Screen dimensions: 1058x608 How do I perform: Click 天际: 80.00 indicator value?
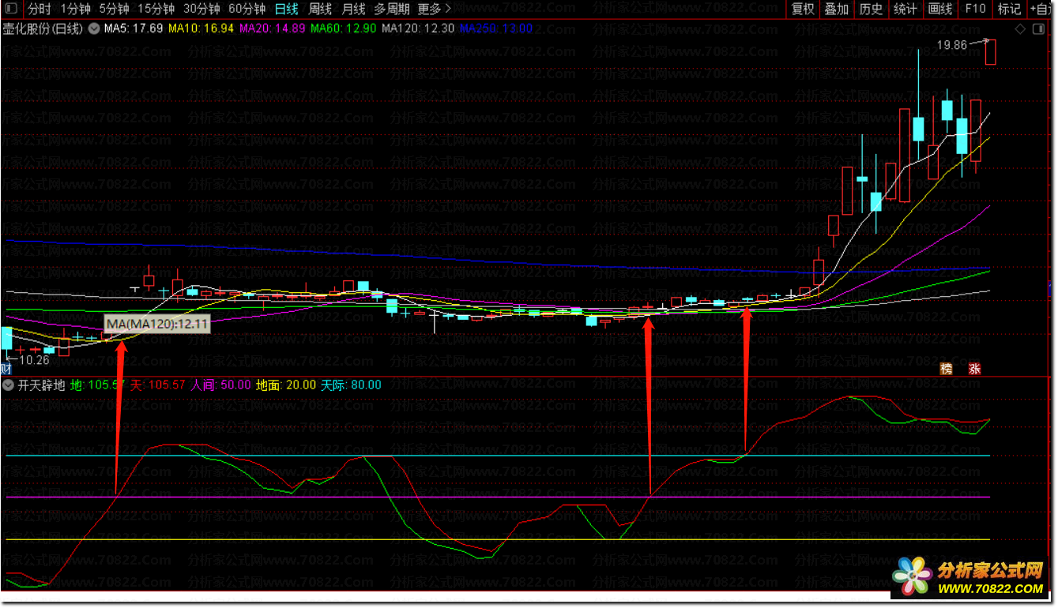click(350, 385)
